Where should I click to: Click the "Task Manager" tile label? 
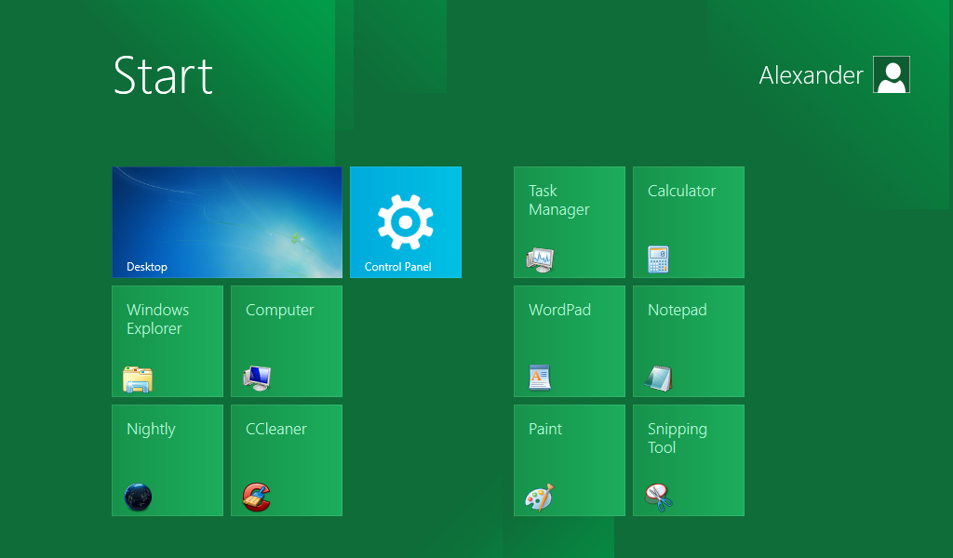pos(559,200)
